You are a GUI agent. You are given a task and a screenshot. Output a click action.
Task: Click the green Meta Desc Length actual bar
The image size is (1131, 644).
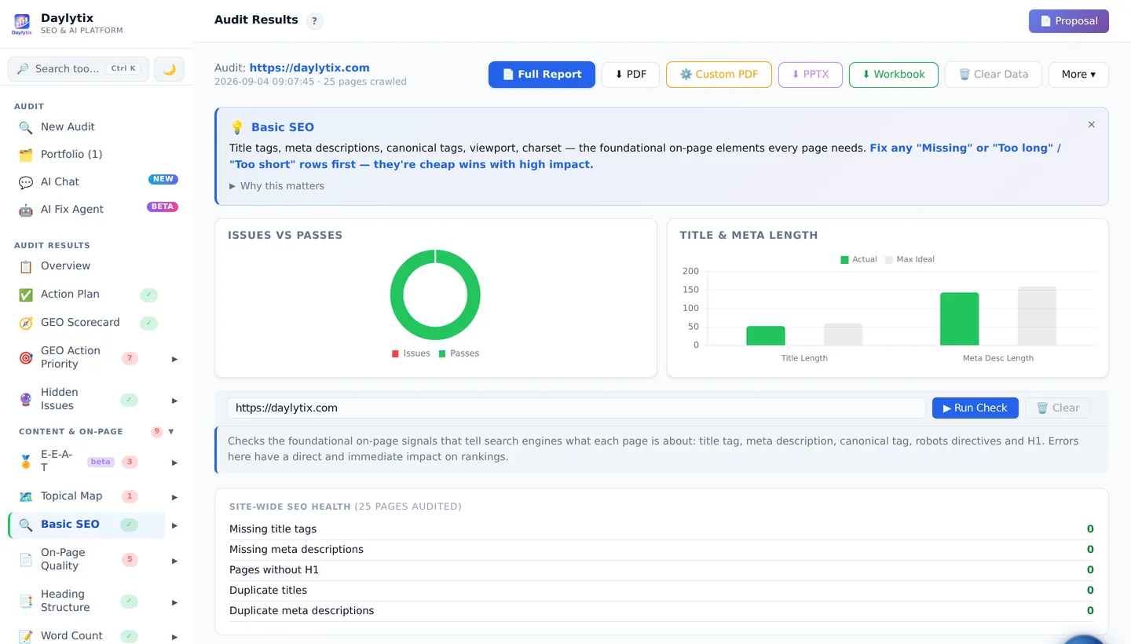pos(960,319)
